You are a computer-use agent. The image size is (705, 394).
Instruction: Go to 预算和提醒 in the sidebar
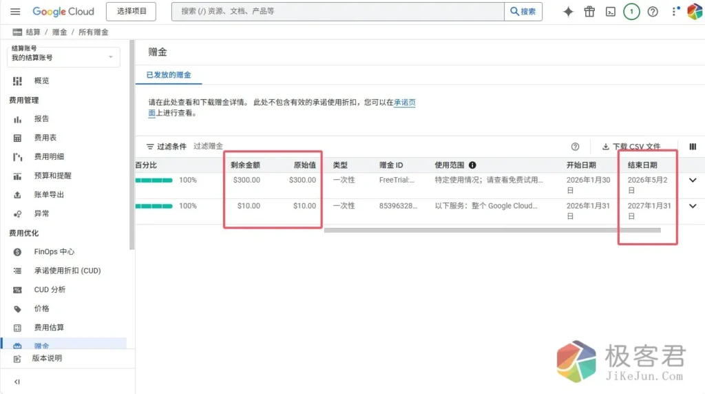tap(52, 176)
